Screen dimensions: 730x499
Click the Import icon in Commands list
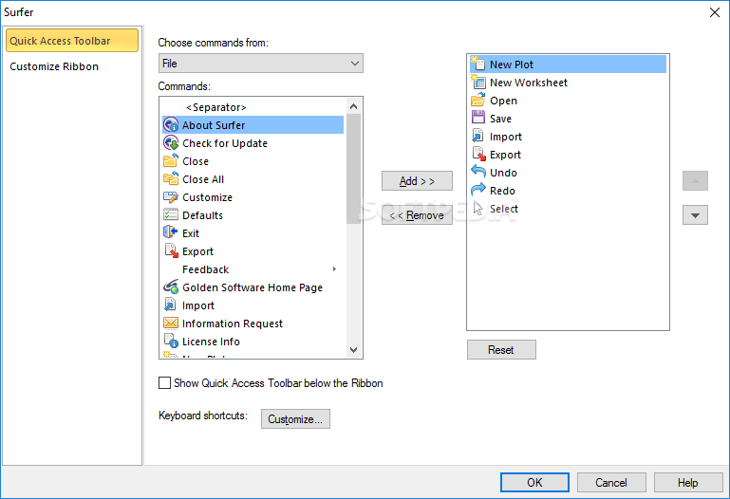(x=170, y=305)
